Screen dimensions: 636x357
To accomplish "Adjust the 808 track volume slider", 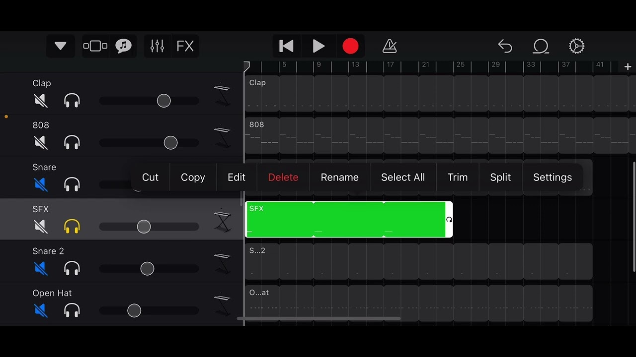I will point(170,143).
